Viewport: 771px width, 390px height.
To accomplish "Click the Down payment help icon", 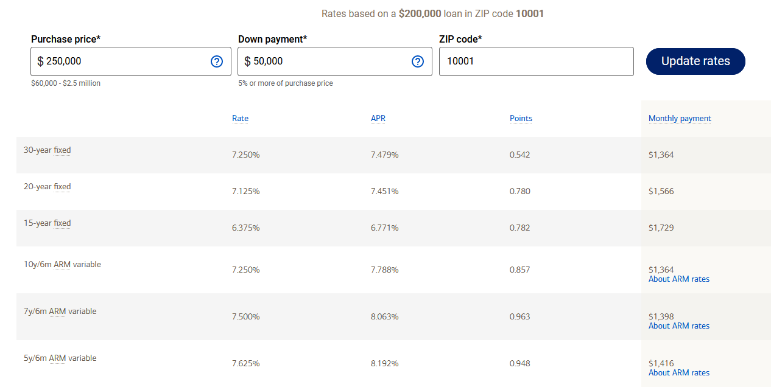I will point(418,61).
